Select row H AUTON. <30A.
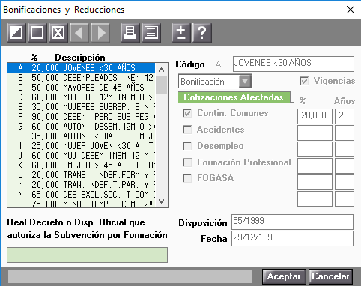 pyautogui.click(x=81, y=136)
